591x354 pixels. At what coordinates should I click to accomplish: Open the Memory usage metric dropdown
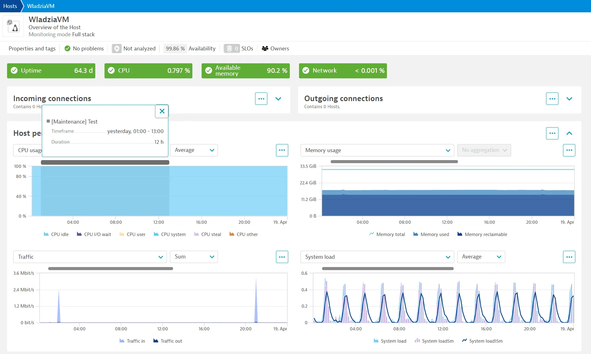click(377, 150)
